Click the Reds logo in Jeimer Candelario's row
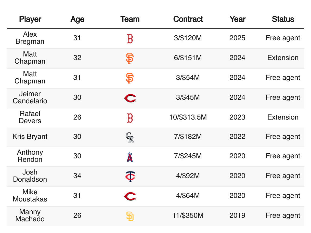 pos(130,98)
